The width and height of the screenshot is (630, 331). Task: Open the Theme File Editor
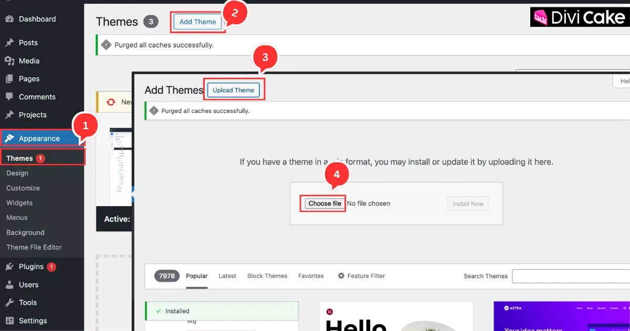click(34, 247)
